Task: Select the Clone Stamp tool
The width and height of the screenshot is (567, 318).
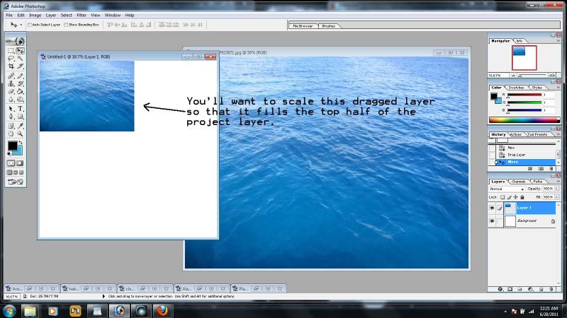Action: [11, 83]
